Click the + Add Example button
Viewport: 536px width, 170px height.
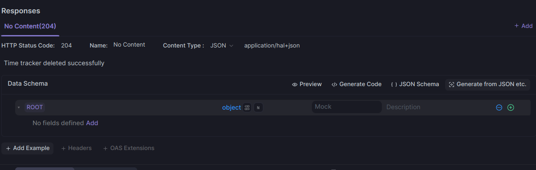coord(28,148)
